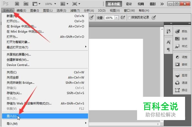Open the 图层(L) menu
The width and height of the screenshot is (192, 127).
[48, 11]
